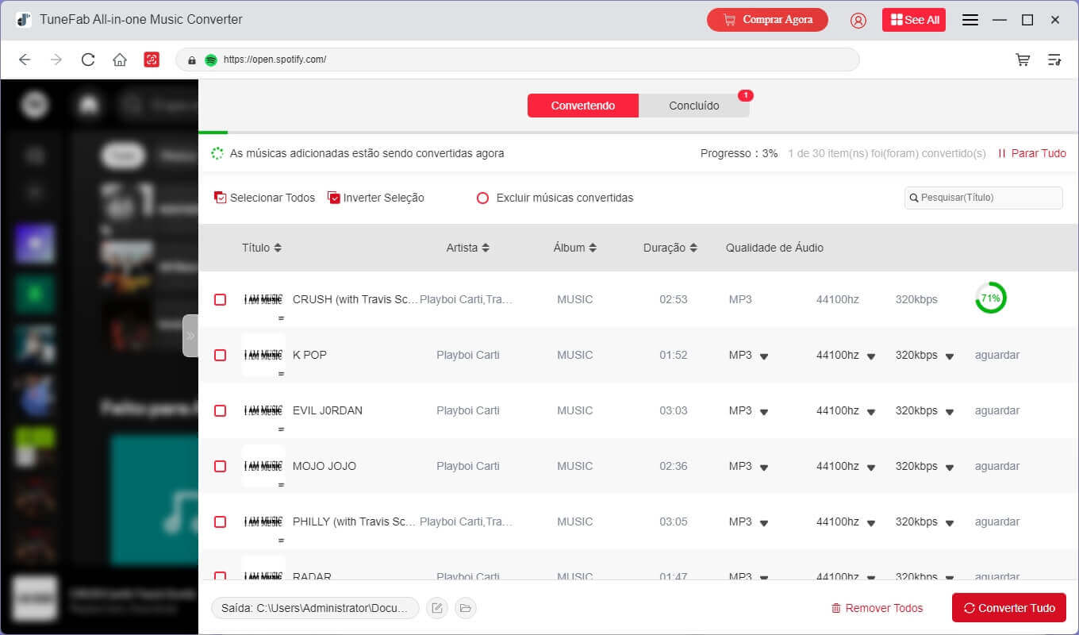Click the Spotify site icon in address bar
Screen dimensions: 1079x635
tap(211, 60)
